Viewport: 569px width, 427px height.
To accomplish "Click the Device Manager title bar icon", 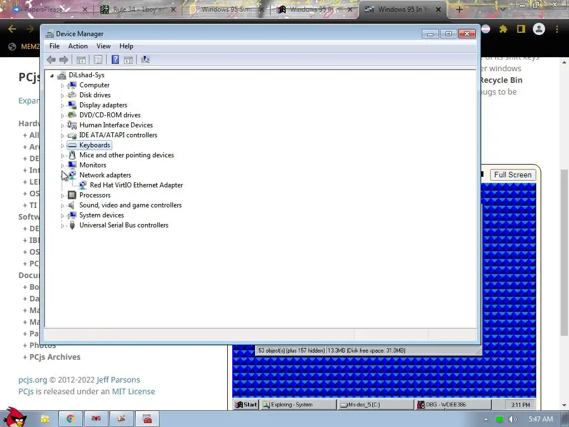I will [49, 34].
